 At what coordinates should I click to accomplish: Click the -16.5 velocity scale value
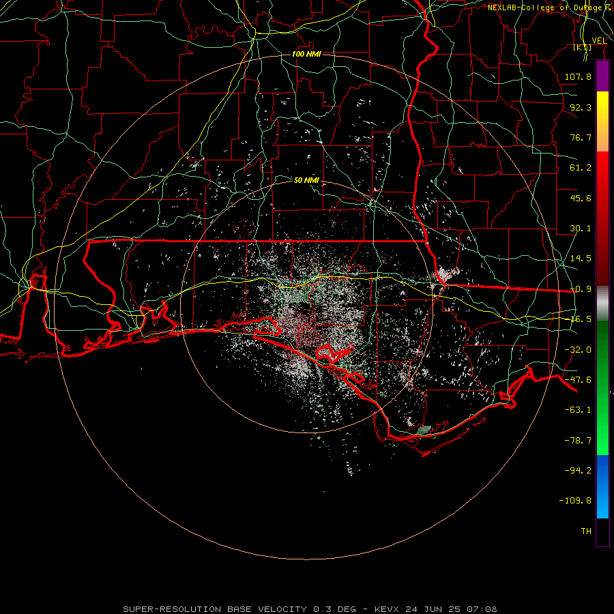pyautogui.click(x=581, y=319)
